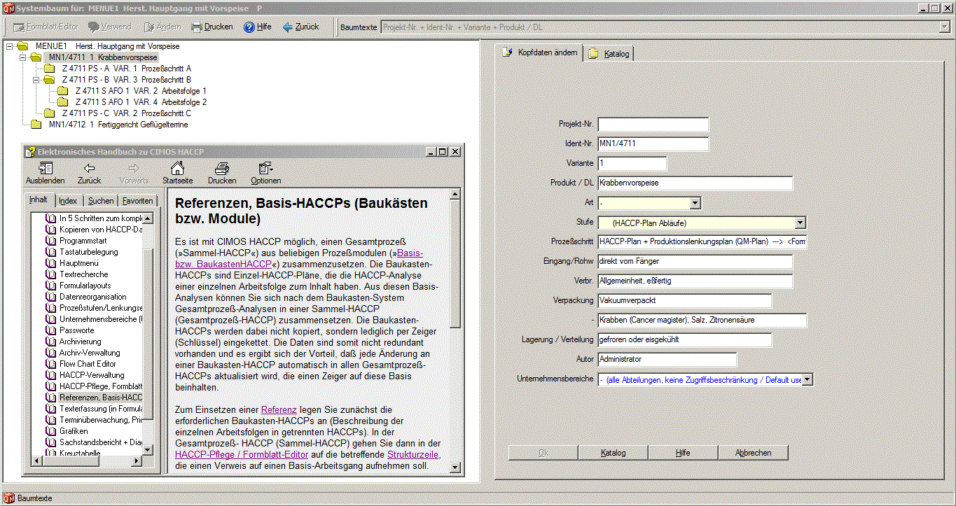Viewport: 956px width, 506px height.
Task: Open help topic Datenreorganisation
Action: coord(93,297)
